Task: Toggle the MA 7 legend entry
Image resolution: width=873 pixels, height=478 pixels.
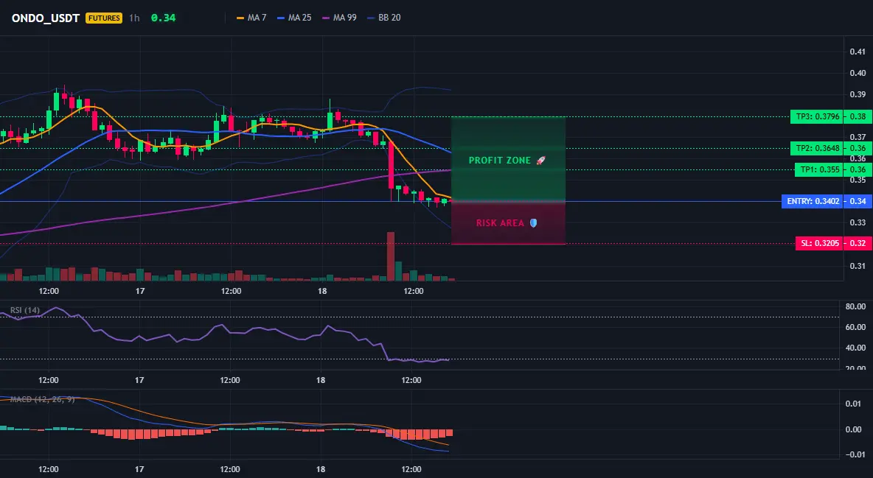Action: click(x=251, y=18)
